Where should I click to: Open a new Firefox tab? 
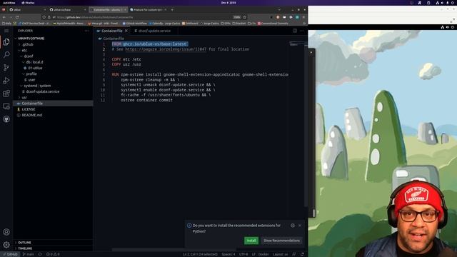tap(172, 9)
